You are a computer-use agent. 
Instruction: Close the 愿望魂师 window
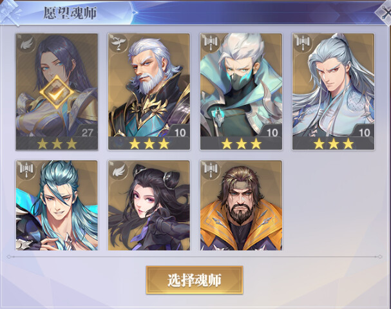pyautogui.click(x=384, y=13)
